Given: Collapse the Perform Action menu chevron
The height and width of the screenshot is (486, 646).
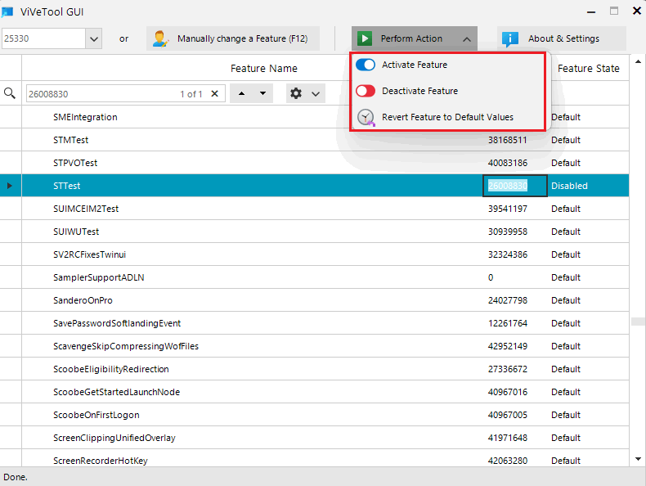Looking at the screenshot, I should [x=467, y=39].
